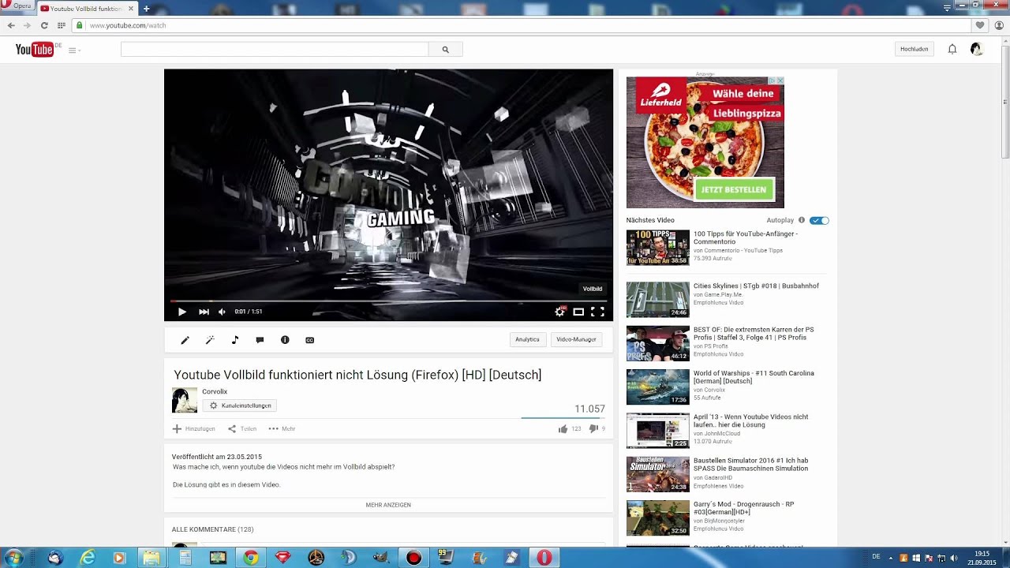
Task: Click the browser back arrow
Action: [x=11, y=25]
